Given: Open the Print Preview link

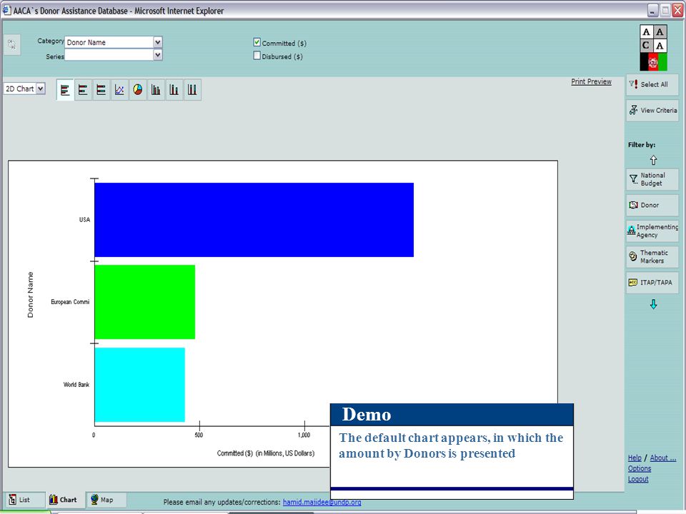Looking at the screenshot, I should [591, 81].
